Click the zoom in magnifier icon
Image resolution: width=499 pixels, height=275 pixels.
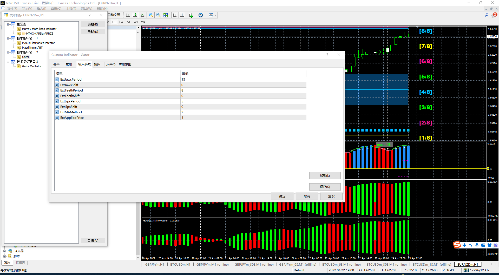point(151,15)
